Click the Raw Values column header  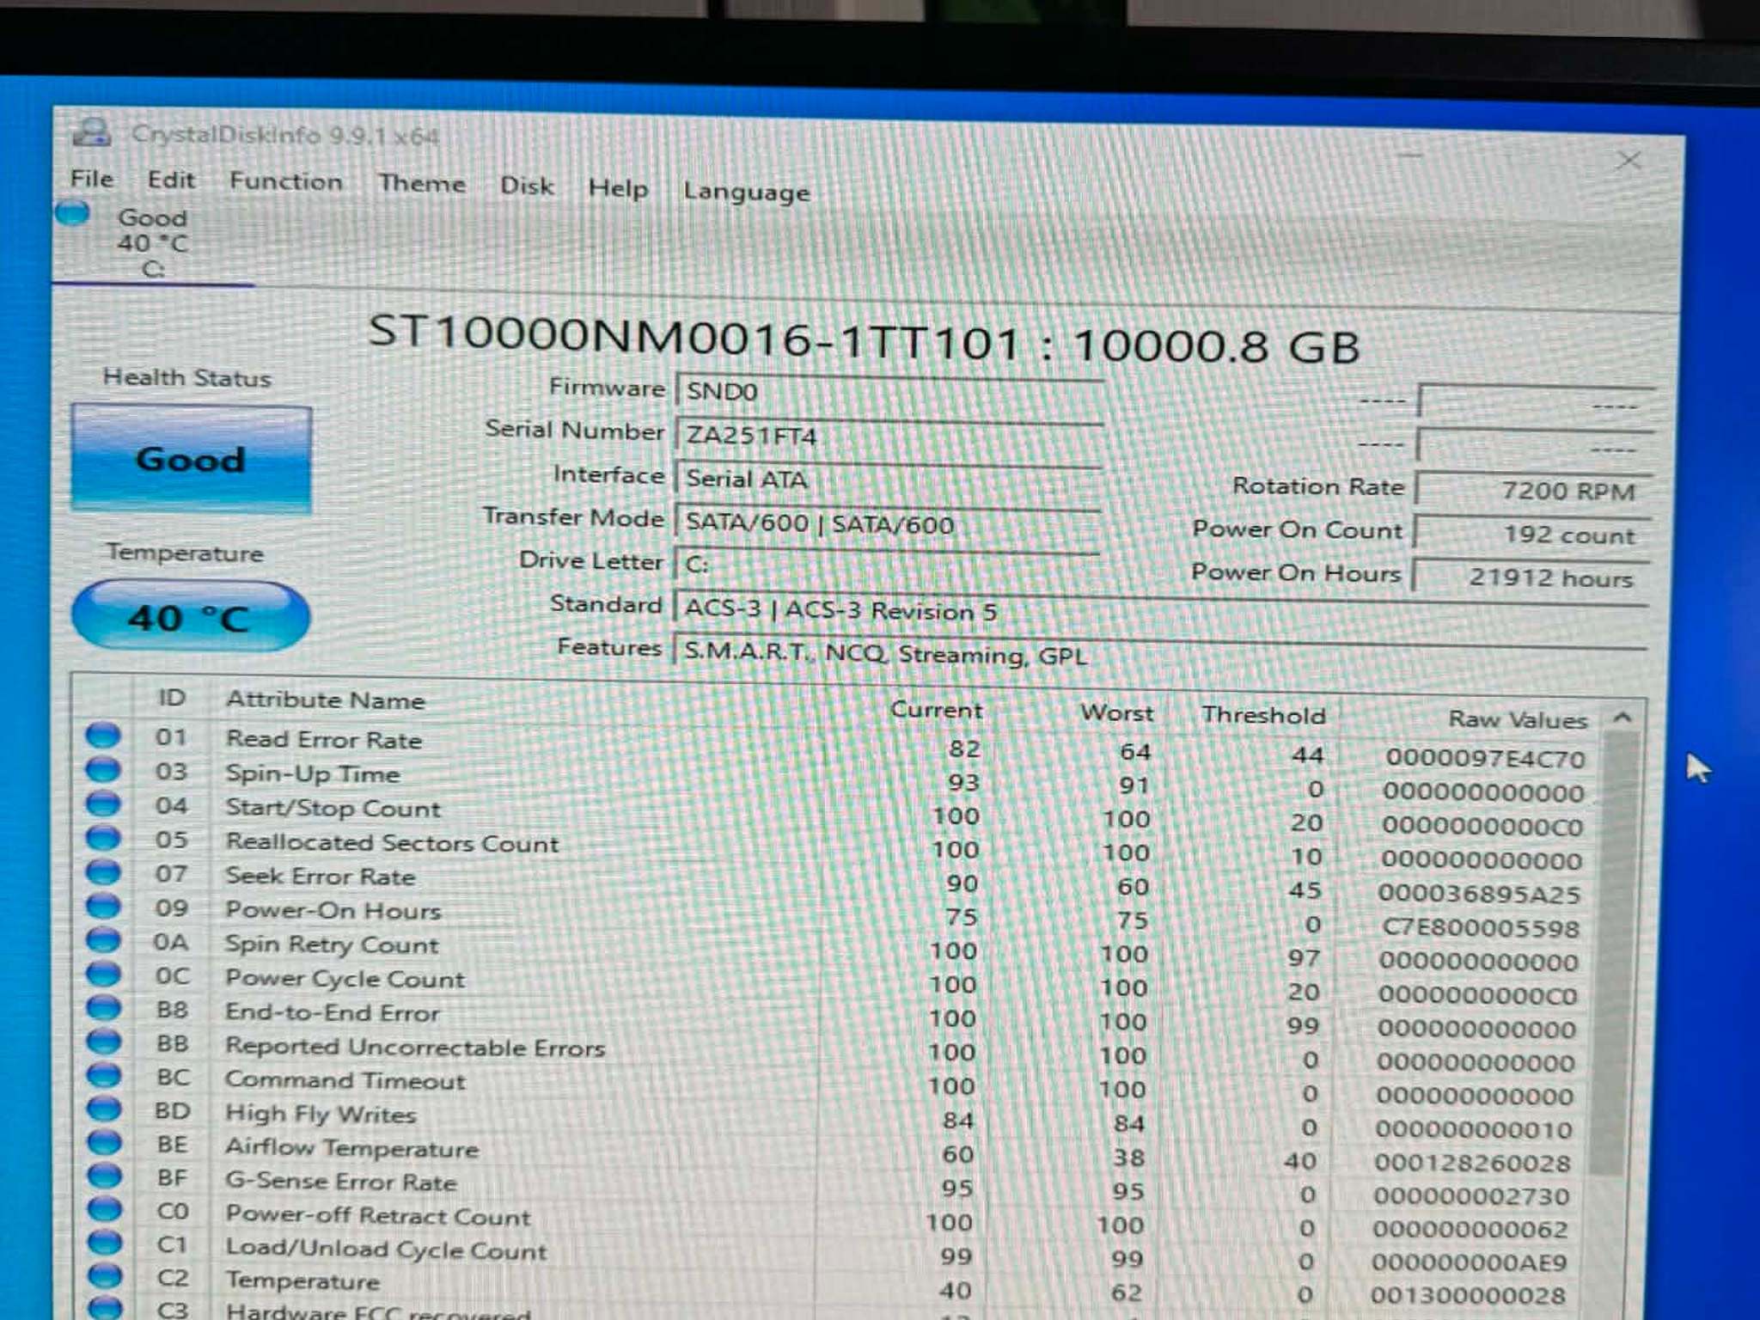pyautogui.click(x=1518, y=719)
